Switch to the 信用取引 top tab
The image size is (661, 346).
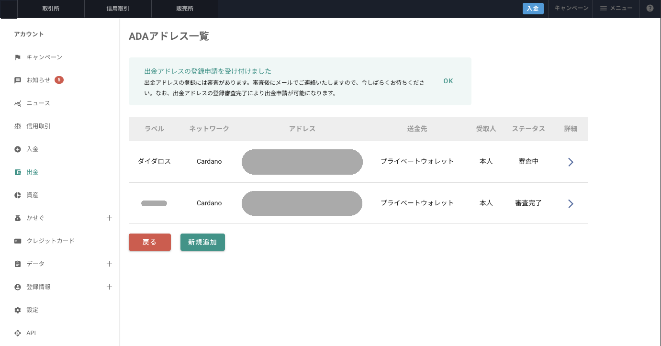click(118, 9)
